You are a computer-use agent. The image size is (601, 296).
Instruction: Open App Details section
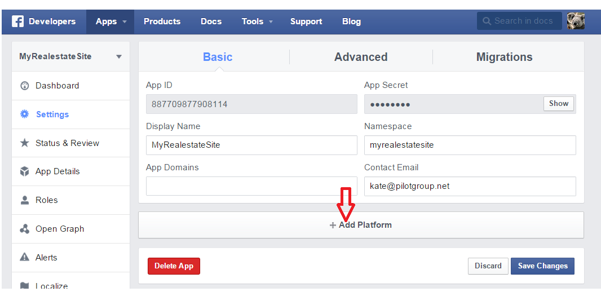click(x=71, y=171)
